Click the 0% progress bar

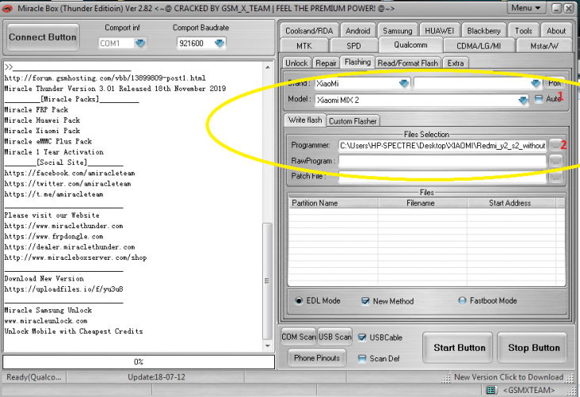click(139, 362)
